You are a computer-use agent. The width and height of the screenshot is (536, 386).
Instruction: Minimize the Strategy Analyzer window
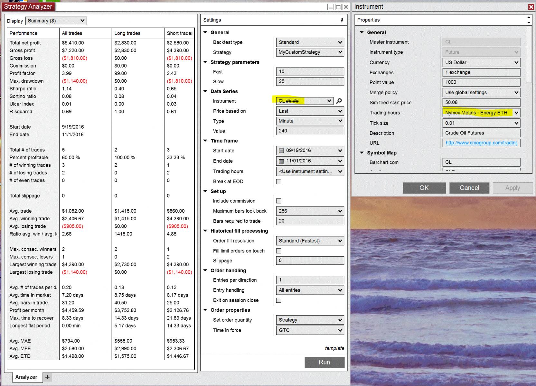[x=331, y=7]
